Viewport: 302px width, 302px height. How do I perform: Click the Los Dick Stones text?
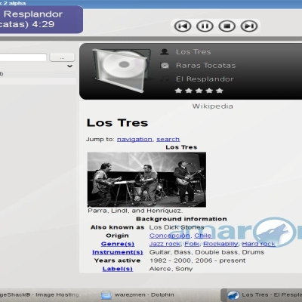point(177,227)
